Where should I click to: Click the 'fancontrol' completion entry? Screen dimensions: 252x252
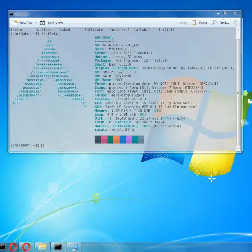tap(119, 30)
